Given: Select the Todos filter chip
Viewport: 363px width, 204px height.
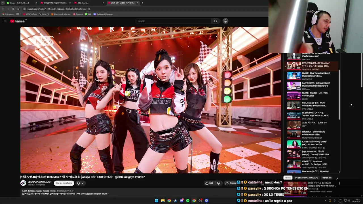Looking at the screenshot, I should [x=288, y=178].
